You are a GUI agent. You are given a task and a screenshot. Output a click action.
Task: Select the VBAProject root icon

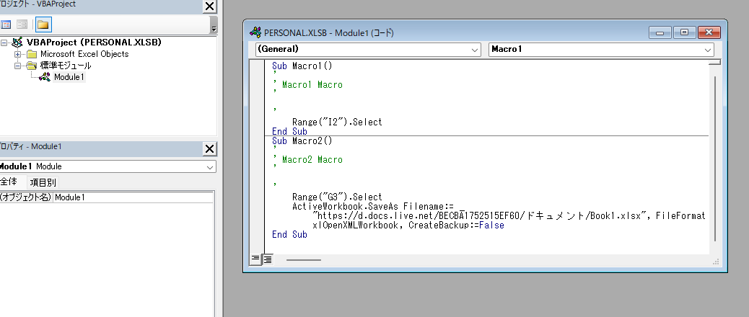[17, 43]
